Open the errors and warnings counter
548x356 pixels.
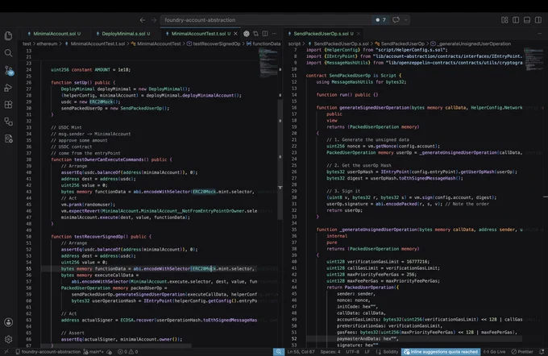[x=127, y=352]
